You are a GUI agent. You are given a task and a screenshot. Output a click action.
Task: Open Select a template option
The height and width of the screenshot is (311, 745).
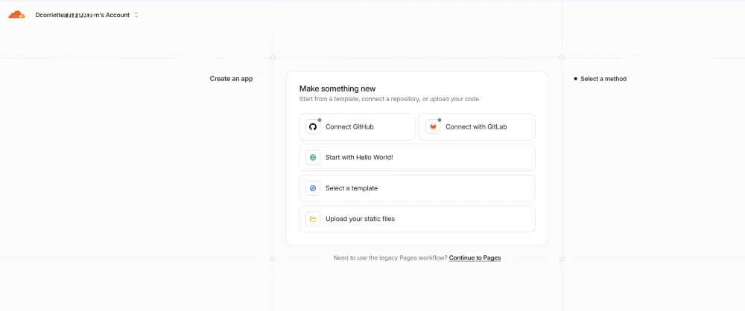(417, 188)
